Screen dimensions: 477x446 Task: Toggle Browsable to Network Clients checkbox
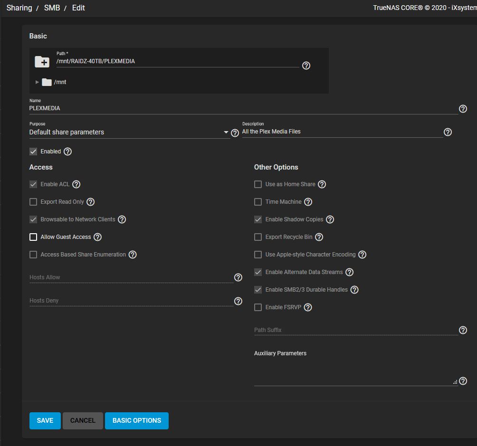(33, 219)
